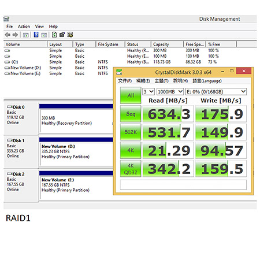Click the 118.73 GB capacity cell
Image resolution: width=260 pixels, height=260 pixels.
(x=162, y=62)
